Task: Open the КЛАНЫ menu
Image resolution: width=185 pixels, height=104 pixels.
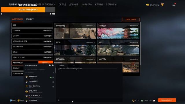Action: tap(99, 5)
